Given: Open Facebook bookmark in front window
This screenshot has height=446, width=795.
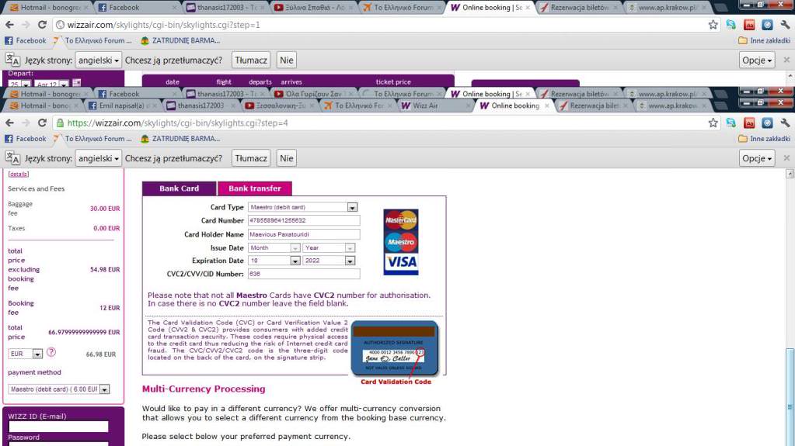Looking at the screenshot, I should point(26,139).
